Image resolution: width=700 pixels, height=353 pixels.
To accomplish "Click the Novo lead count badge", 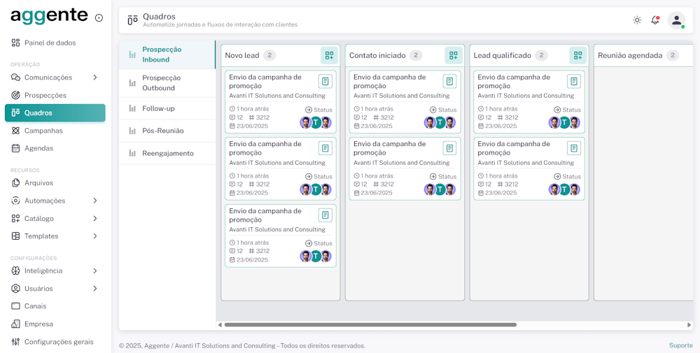I will (x=269, y=55).
